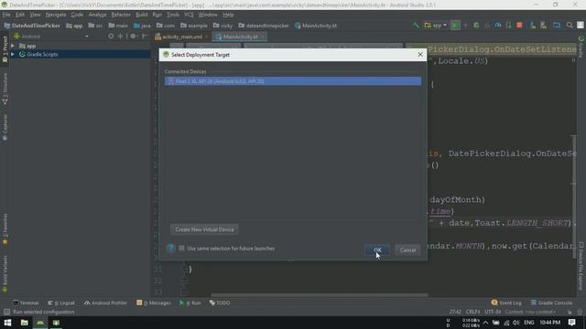Viewport: 586px width, 329px height.
Task: Click the scroll-from-source target icon
Action: (x=111, y=37)
